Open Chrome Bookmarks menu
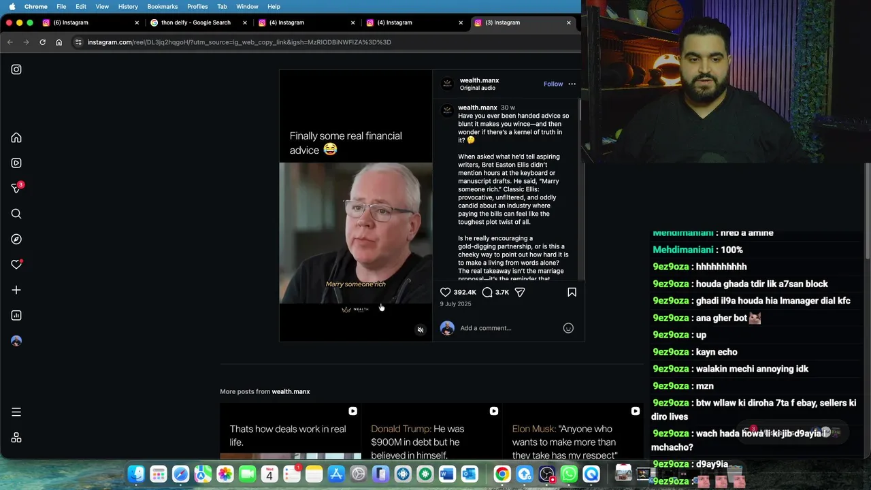This screenshot has height=490, width=871. point(163,6)
